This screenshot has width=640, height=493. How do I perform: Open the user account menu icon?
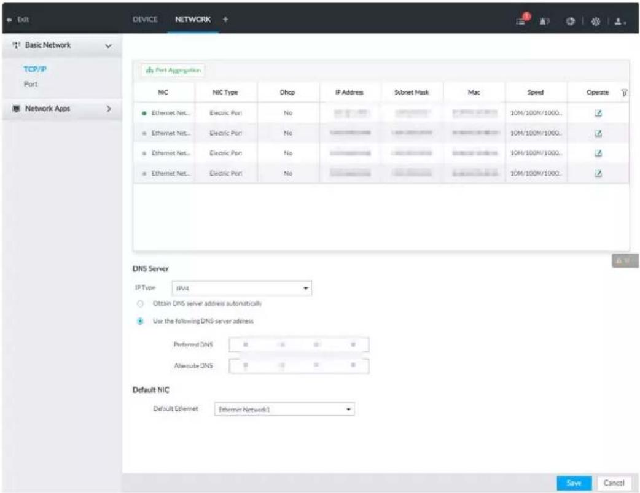point(620,21)
